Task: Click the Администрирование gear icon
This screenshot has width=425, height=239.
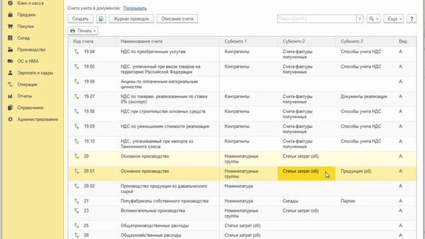Action: (x=11, y=119)
